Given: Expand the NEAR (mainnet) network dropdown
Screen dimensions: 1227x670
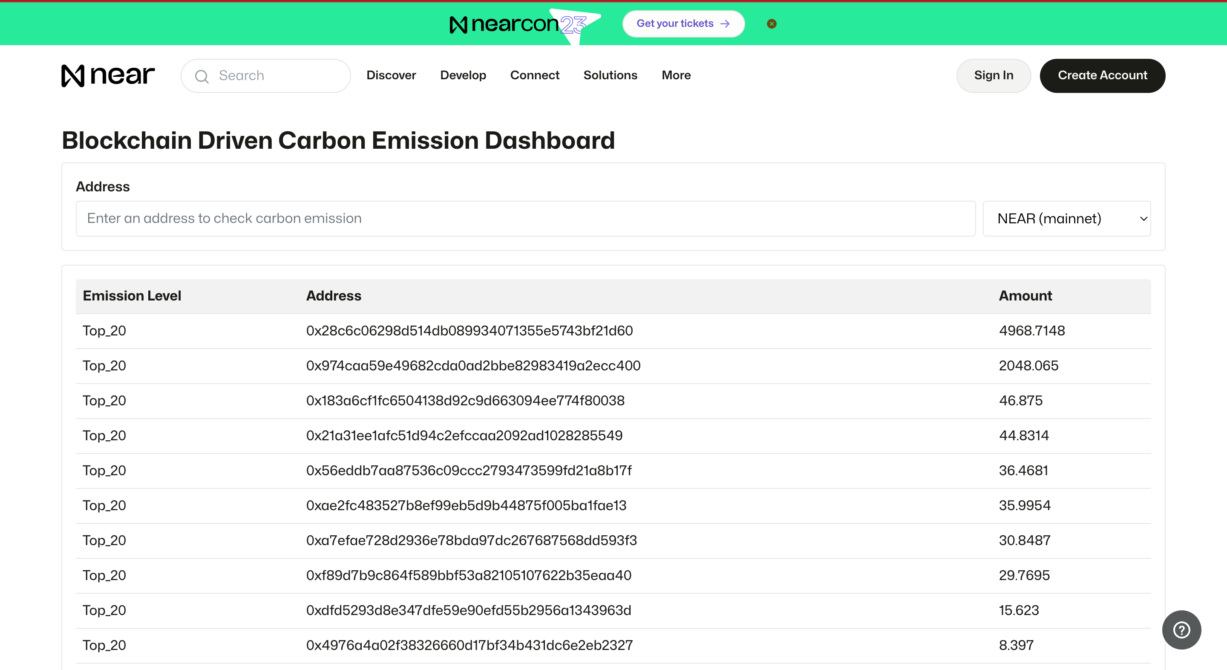Looking at the screenshot, I should point(1066,218).
